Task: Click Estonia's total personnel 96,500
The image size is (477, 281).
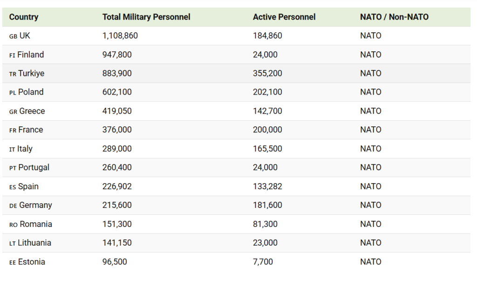Action: pos(115,262)
